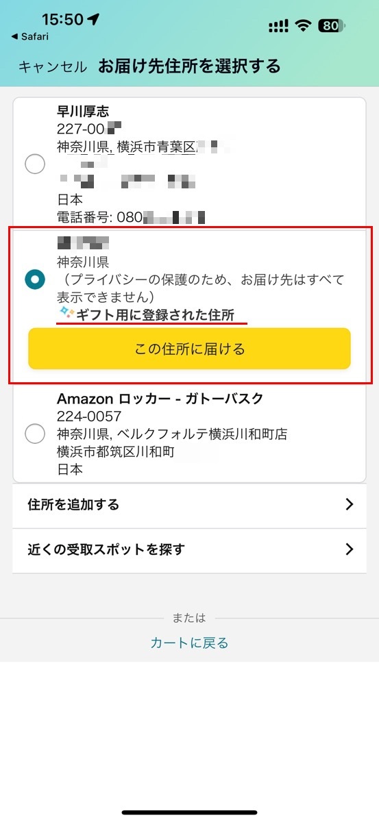
Task: Tap the ギフト用に登録された住所 label
Action: point(156,315)
